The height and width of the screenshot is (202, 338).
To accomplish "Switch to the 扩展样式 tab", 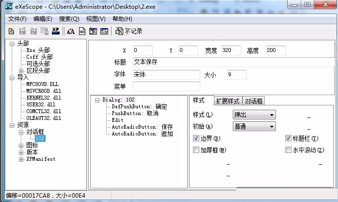I will [227, 101].
